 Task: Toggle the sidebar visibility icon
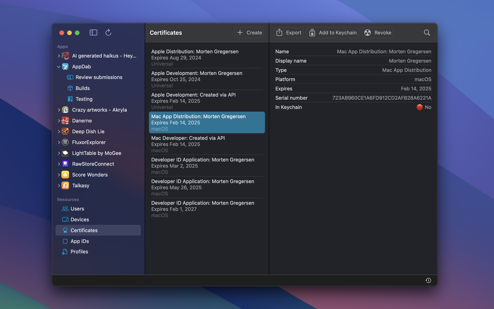93,32
